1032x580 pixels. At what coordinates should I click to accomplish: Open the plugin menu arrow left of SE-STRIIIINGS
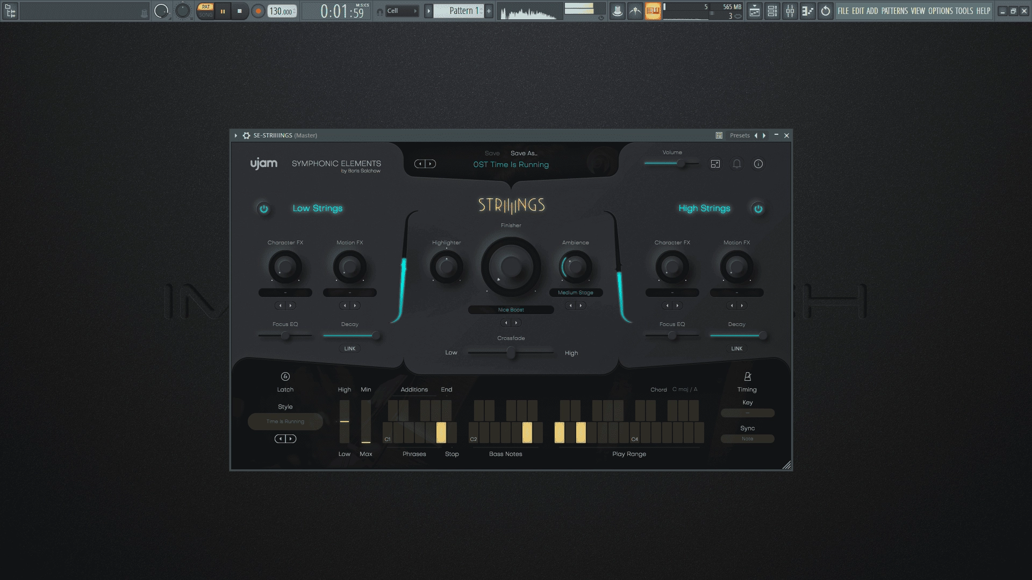point(236,135)
